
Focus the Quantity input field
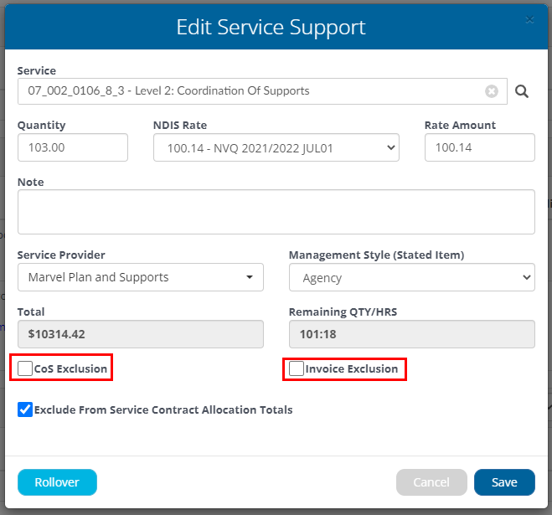[x=73, y=147]
